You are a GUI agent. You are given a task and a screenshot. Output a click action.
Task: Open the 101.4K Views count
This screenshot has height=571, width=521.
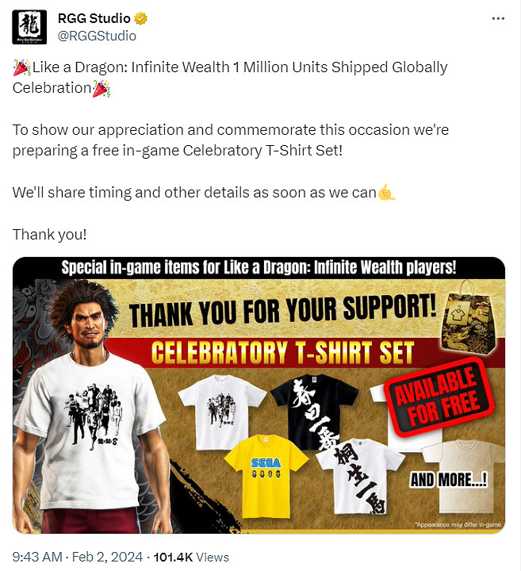[x=191, y=557]
